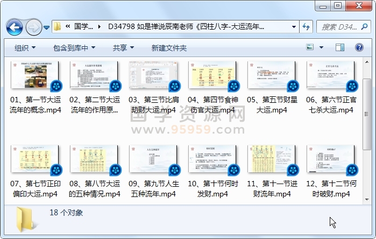This screenshot has height=239, width=376.
Task: Click file name 09、第九节人生五种流年.mp4
Action: coord(154,188)
